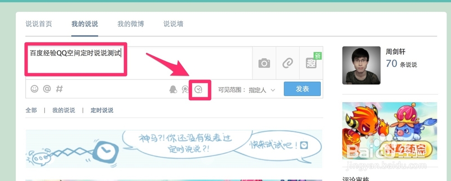451x181 pixels.
Task: Click the small clock icon in banner
Action: (x=304, y=145)
